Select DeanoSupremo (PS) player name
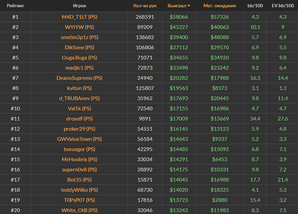This screenshot has width=298, height=214. click(x=80, y=78)
